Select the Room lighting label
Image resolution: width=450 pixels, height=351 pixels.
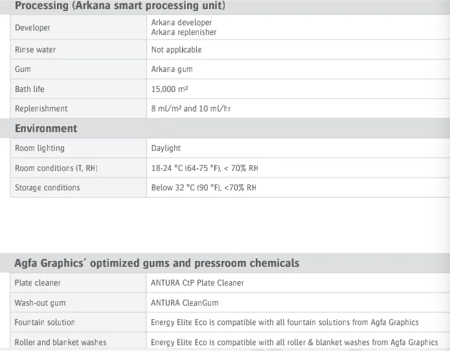[x=39, y=148]
